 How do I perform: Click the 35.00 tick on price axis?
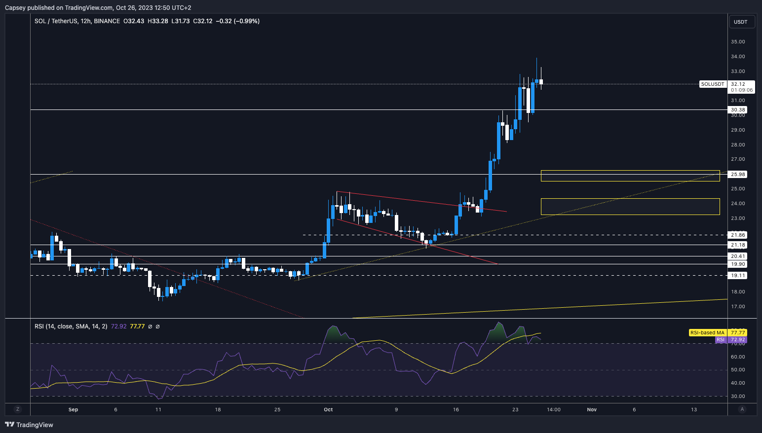pyautogui.click(x=738, y=42)
